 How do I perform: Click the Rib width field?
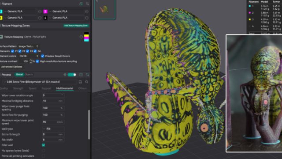click(x=53, y=140)
